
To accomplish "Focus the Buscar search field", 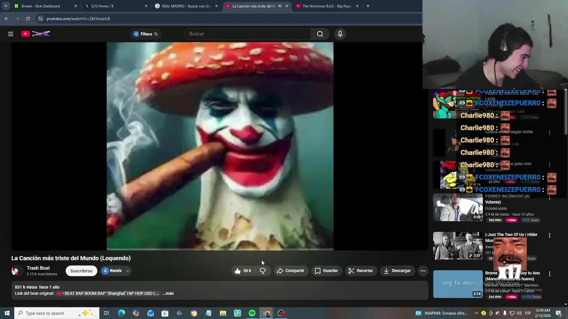I will (248, 34).
